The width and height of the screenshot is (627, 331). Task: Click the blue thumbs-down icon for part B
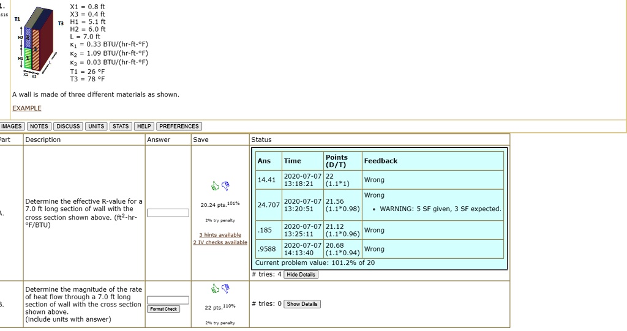pos(225,288)
